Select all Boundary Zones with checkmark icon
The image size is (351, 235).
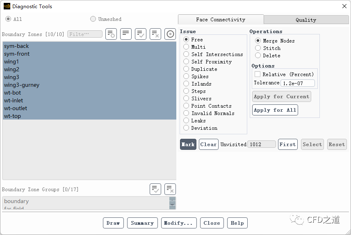141,34
